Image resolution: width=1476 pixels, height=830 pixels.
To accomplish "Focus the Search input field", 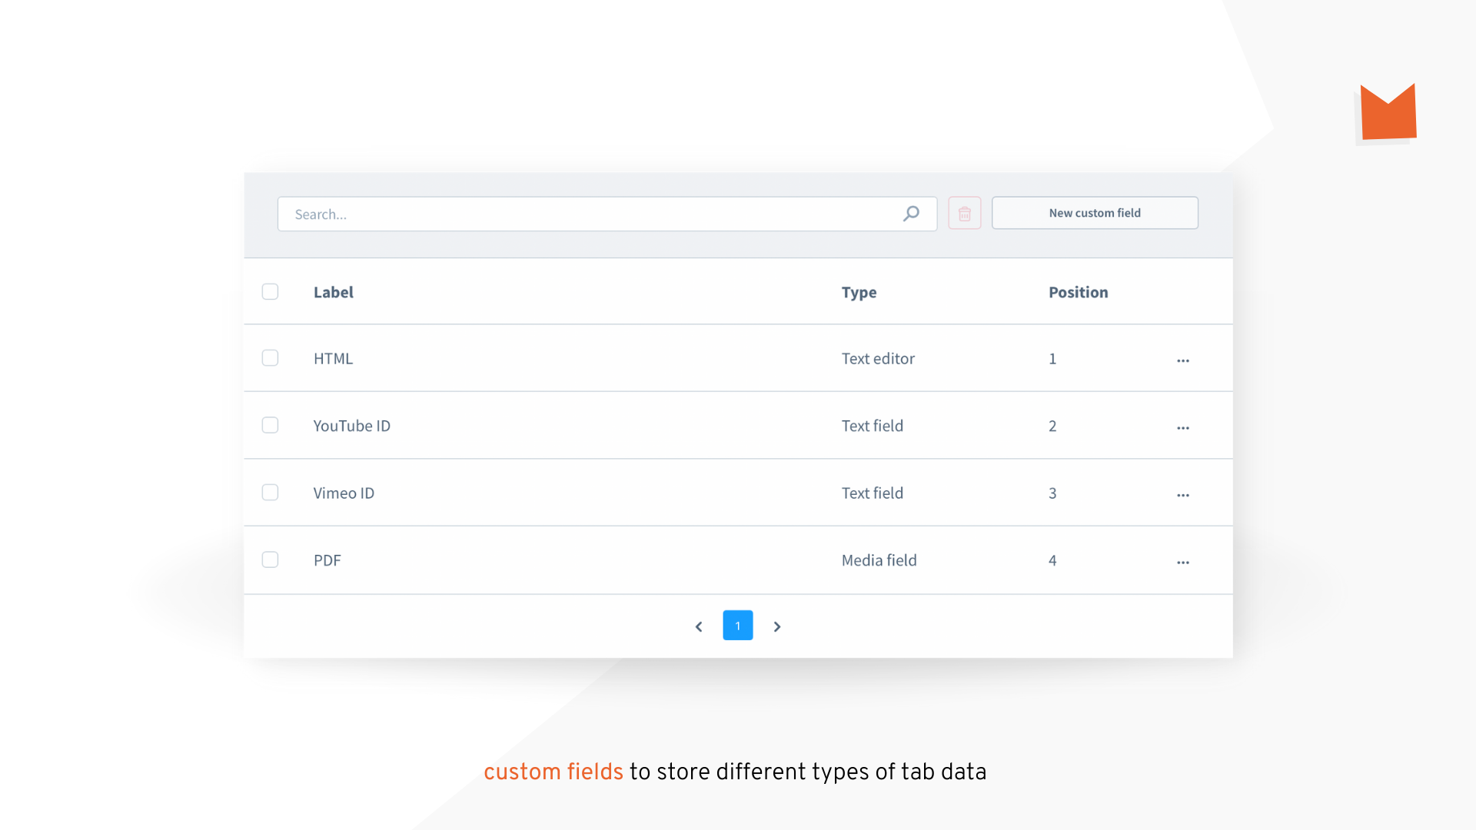I will pos(607,214).
